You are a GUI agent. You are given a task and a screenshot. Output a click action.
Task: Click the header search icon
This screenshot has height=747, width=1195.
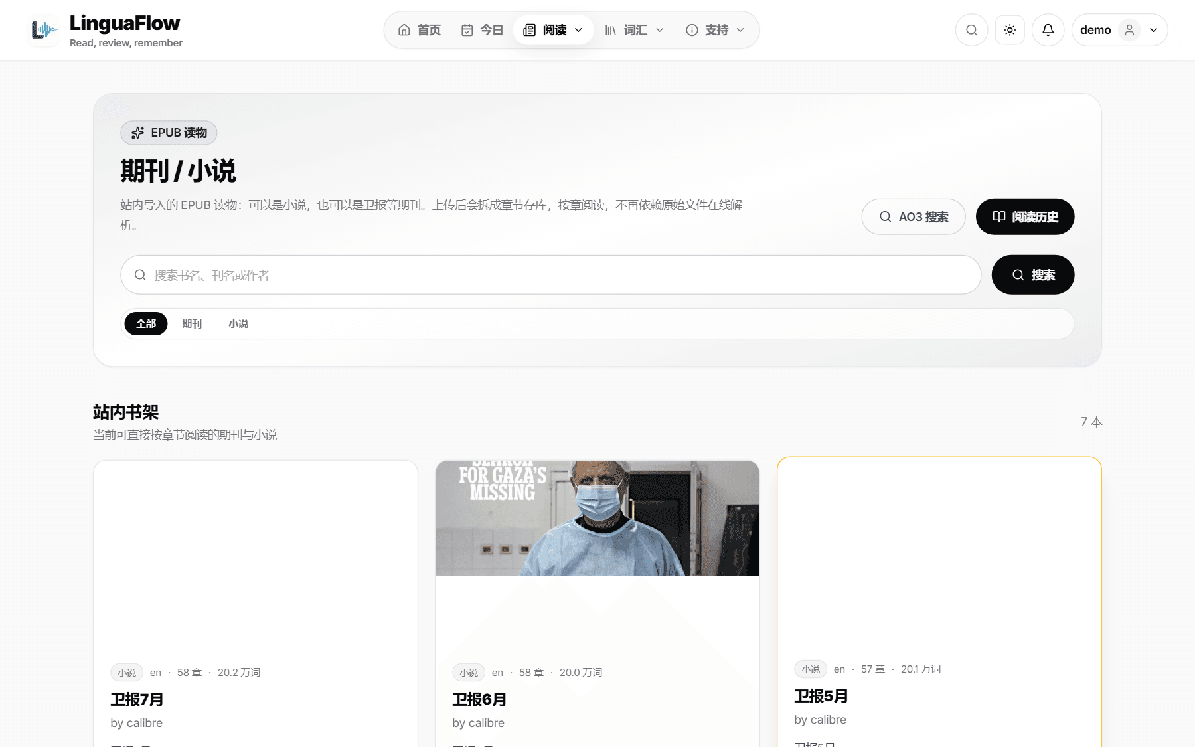[x=972, y=30]
